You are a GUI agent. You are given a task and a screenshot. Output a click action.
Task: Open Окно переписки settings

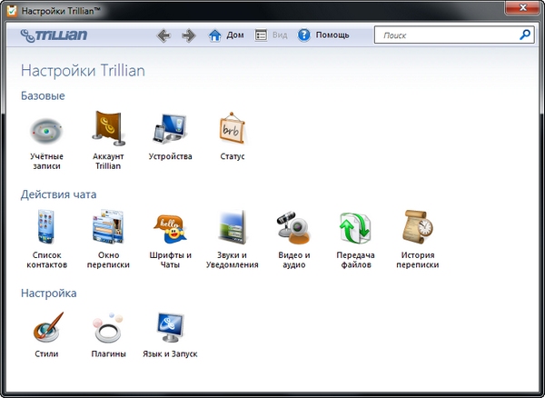coord(107,227)
